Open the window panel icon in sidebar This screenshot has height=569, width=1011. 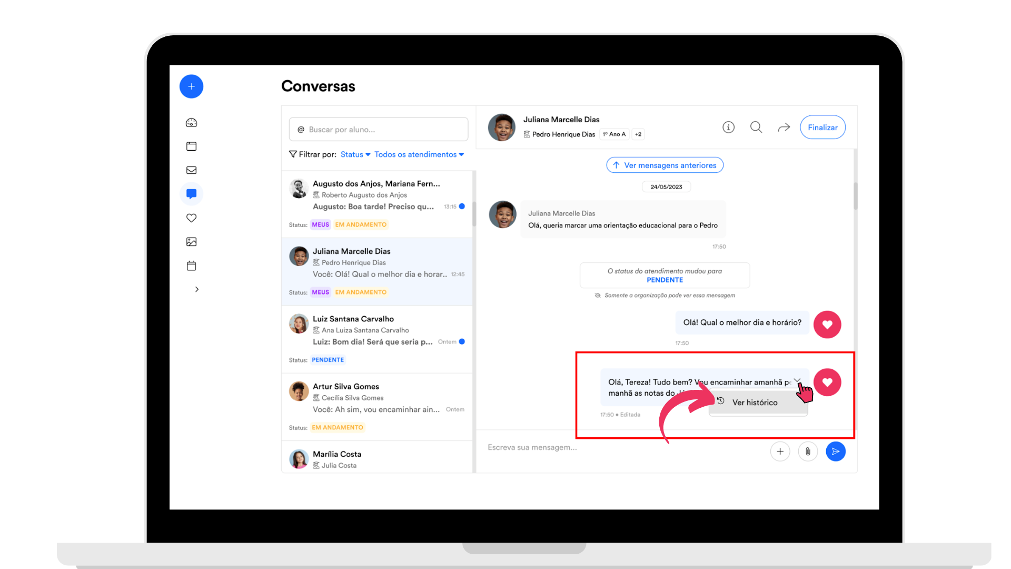click(x=191, y=146)
